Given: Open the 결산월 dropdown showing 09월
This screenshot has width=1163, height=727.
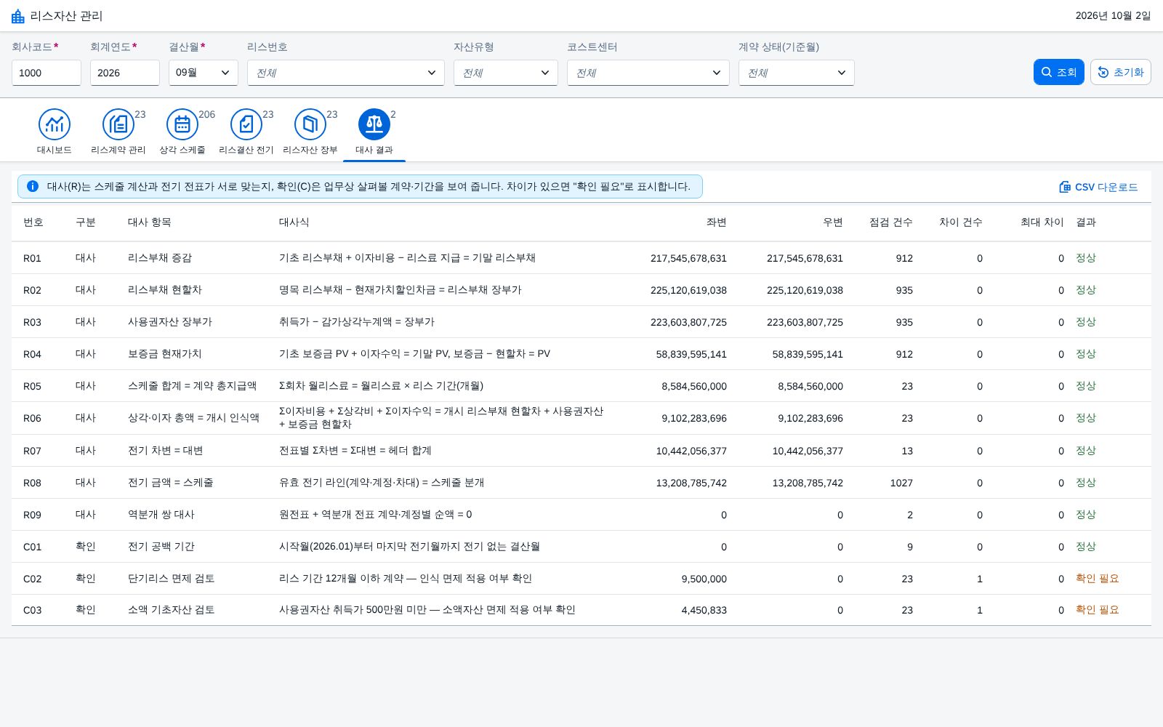Looking at the screenshot, I should point(204,73).
